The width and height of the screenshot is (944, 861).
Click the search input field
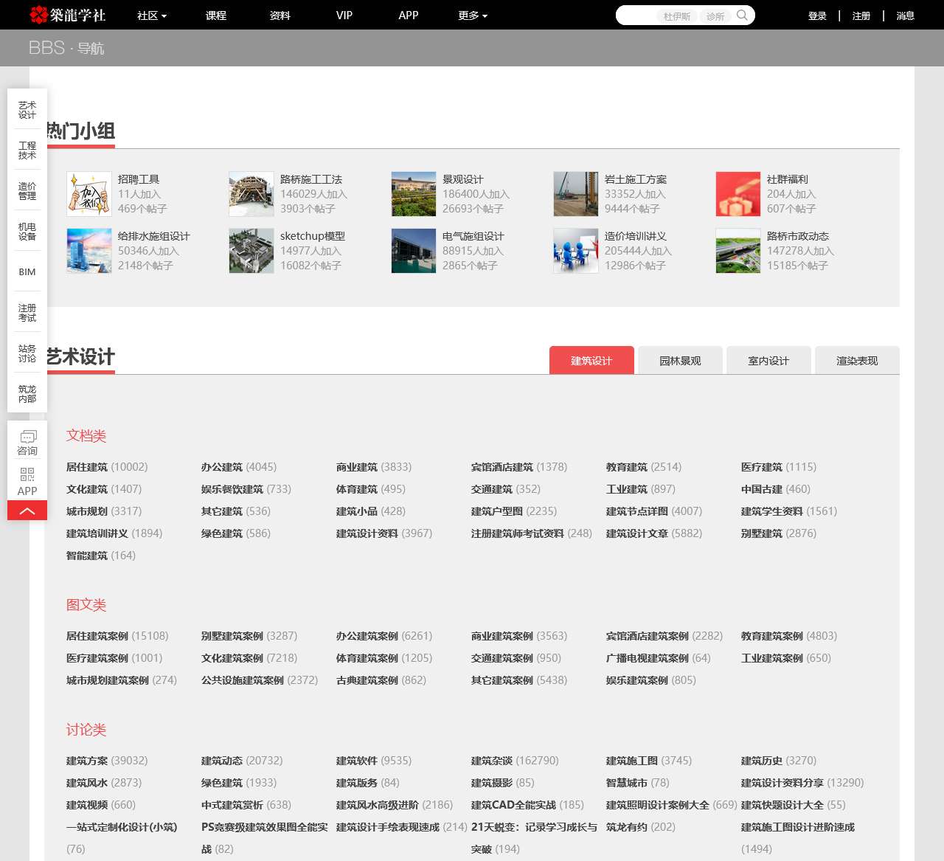[685, 15]
